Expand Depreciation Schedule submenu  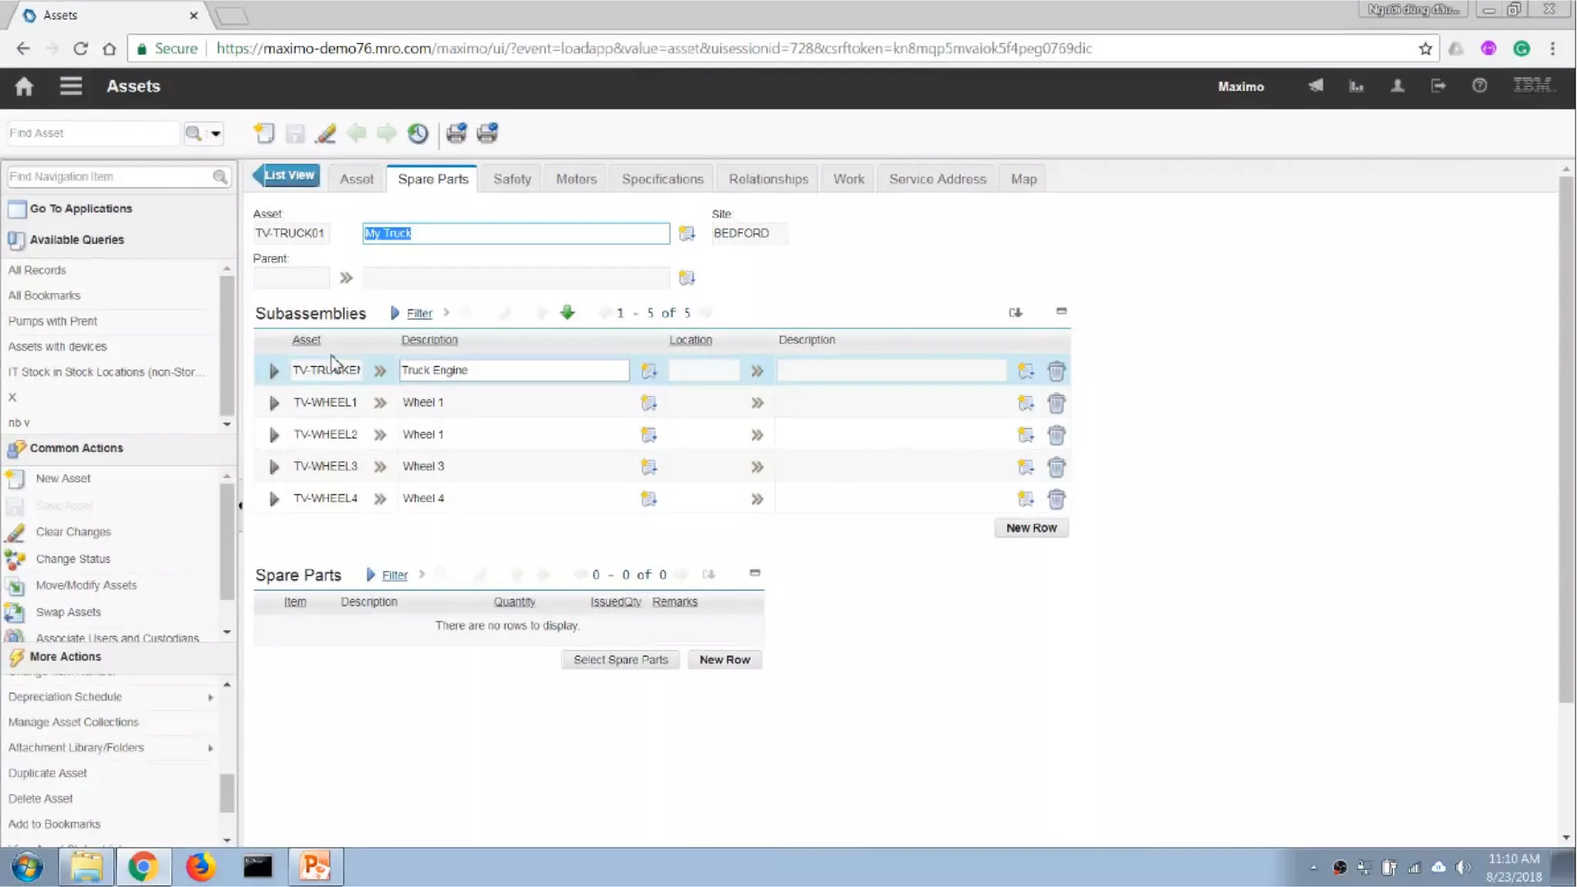pyautogui.click(x=210, y=697)
